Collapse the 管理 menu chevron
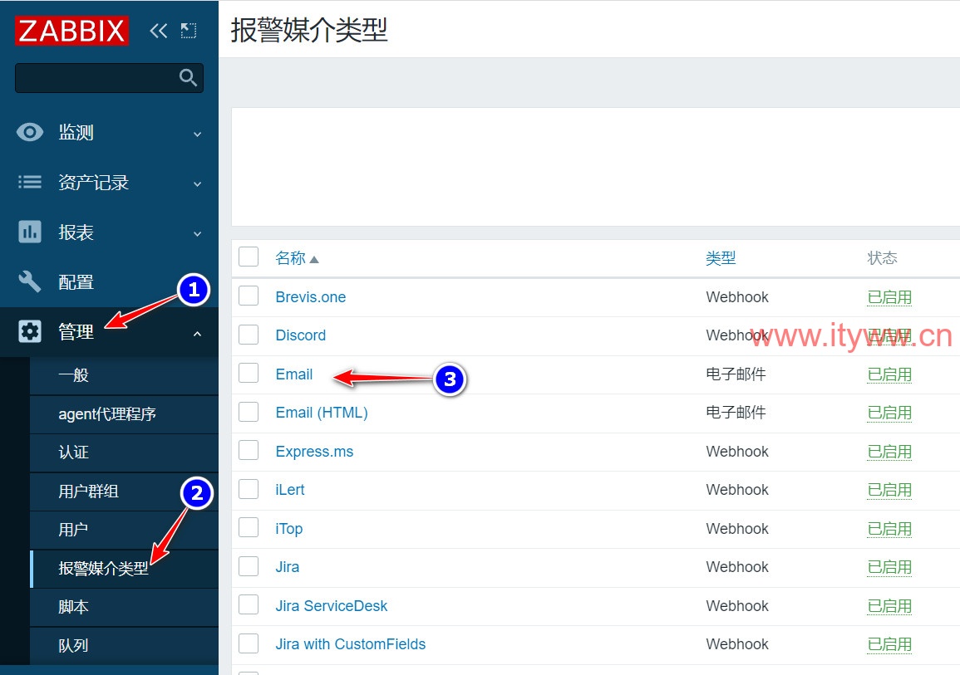960x675 pixels. tap(197, 333)
